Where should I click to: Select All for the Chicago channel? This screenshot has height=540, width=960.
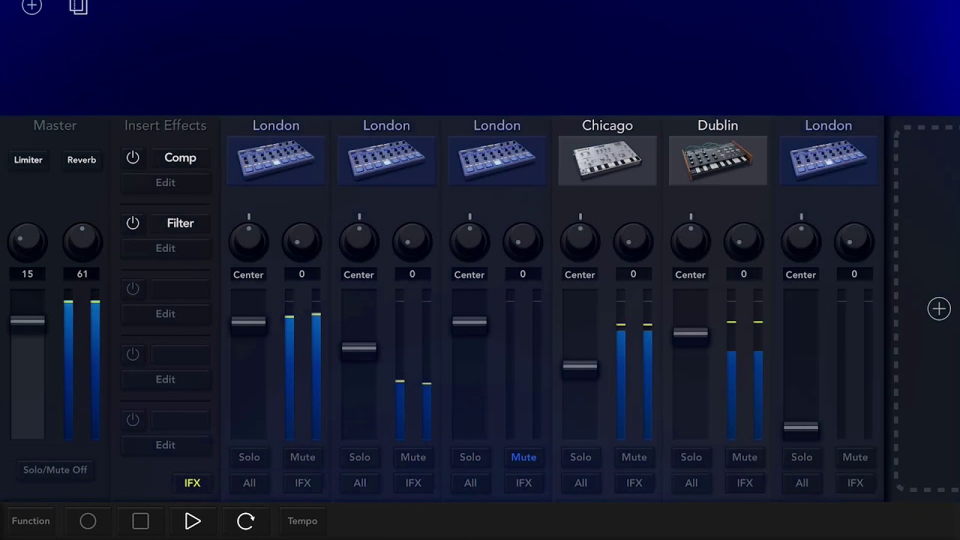[580, 483]
